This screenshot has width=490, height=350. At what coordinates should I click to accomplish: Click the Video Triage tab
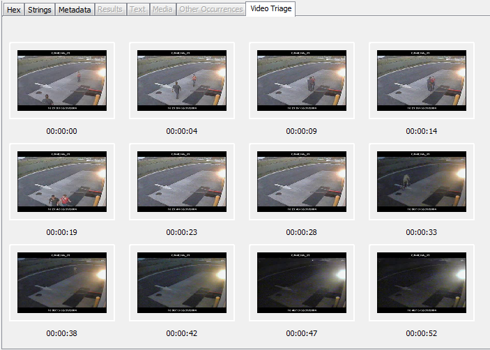272,9
